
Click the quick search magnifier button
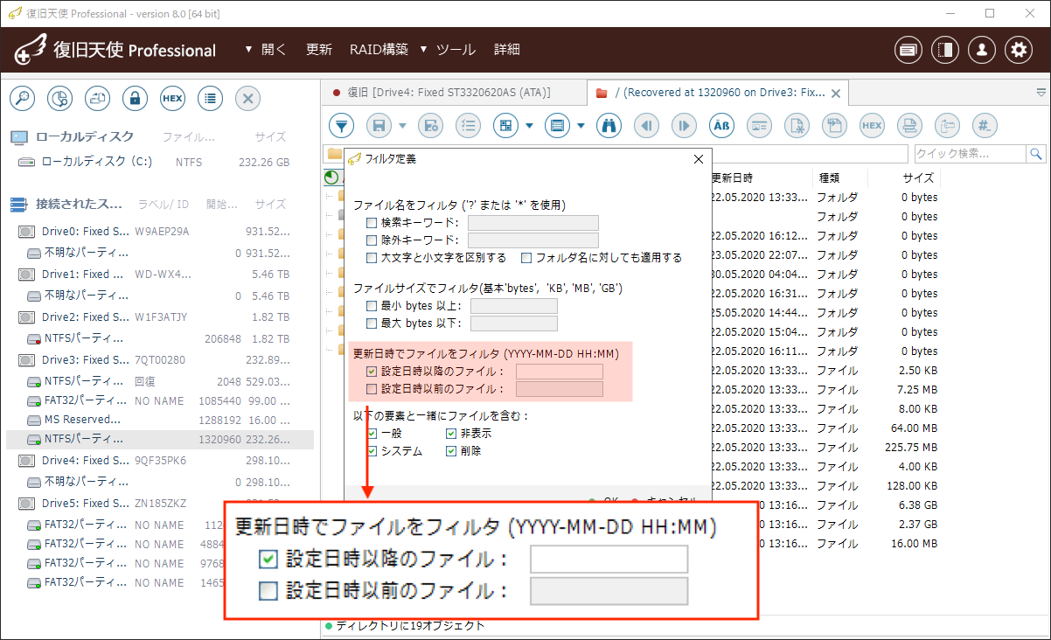coord(1036,154)
